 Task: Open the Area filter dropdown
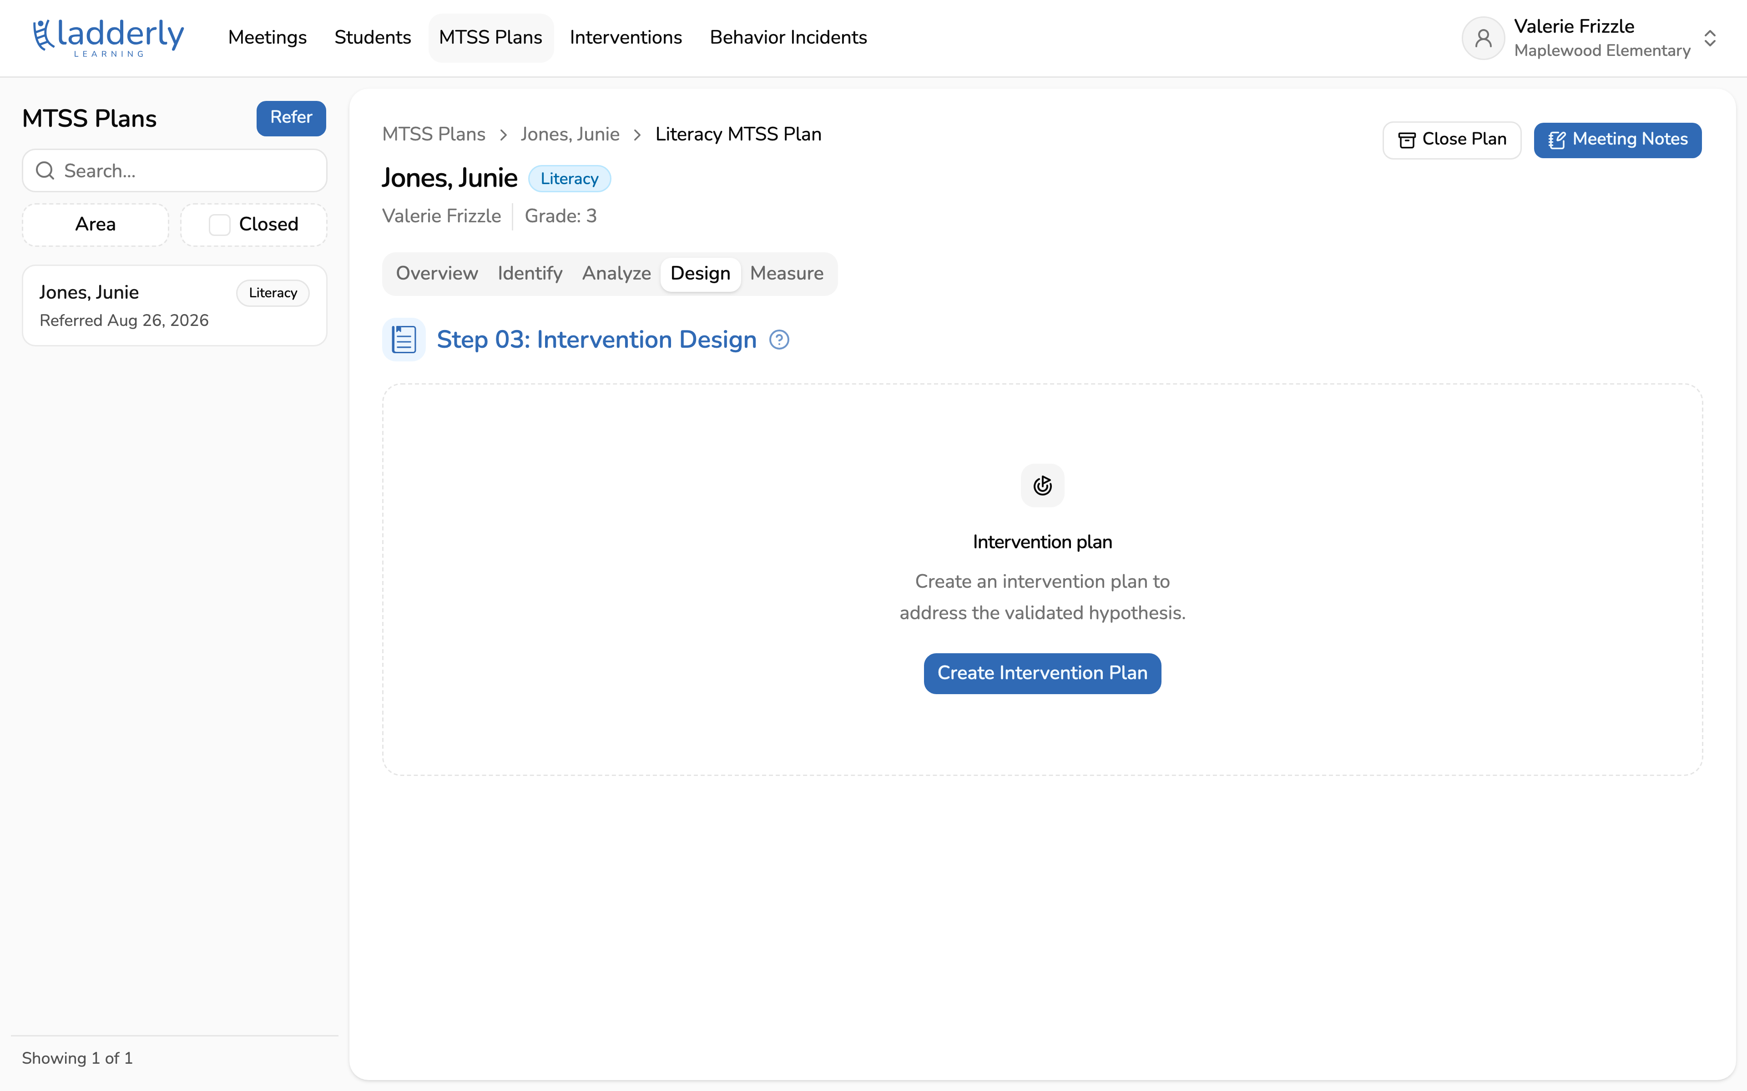tap(95, 225)
